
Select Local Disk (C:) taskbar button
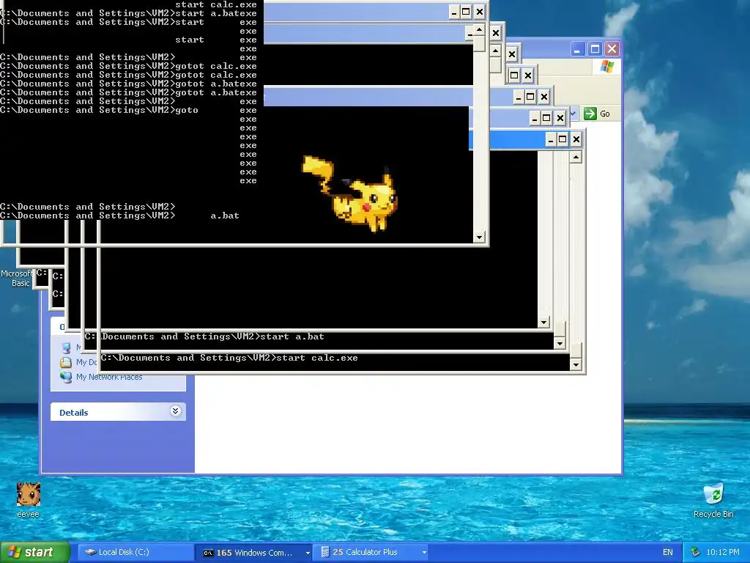(x=135, y=552)
